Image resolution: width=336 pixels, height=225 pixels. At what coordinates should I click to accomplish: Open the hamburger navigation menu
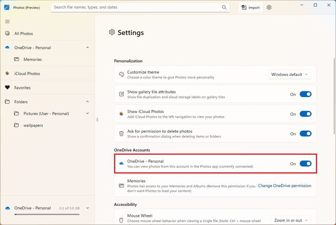tap(7, 22)
